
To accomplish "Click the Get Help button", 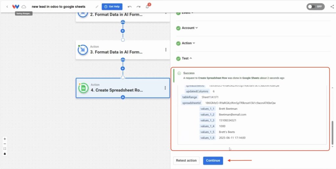I will coord(112,7).
